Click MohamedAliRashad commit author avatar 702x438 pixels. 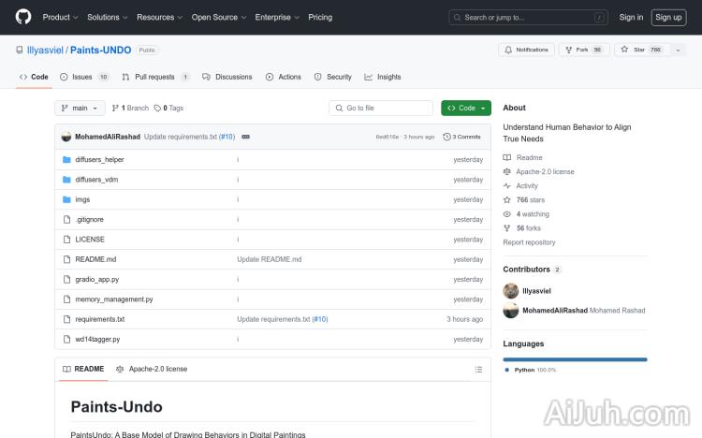(x=66, y=137)
